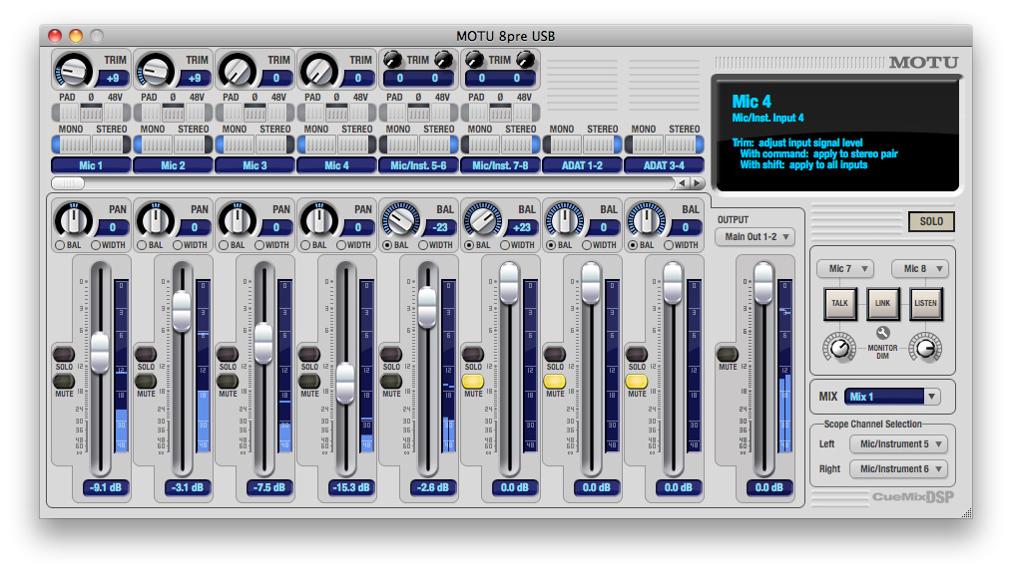Open the Main Out 1-2 output dropdown

755,237
